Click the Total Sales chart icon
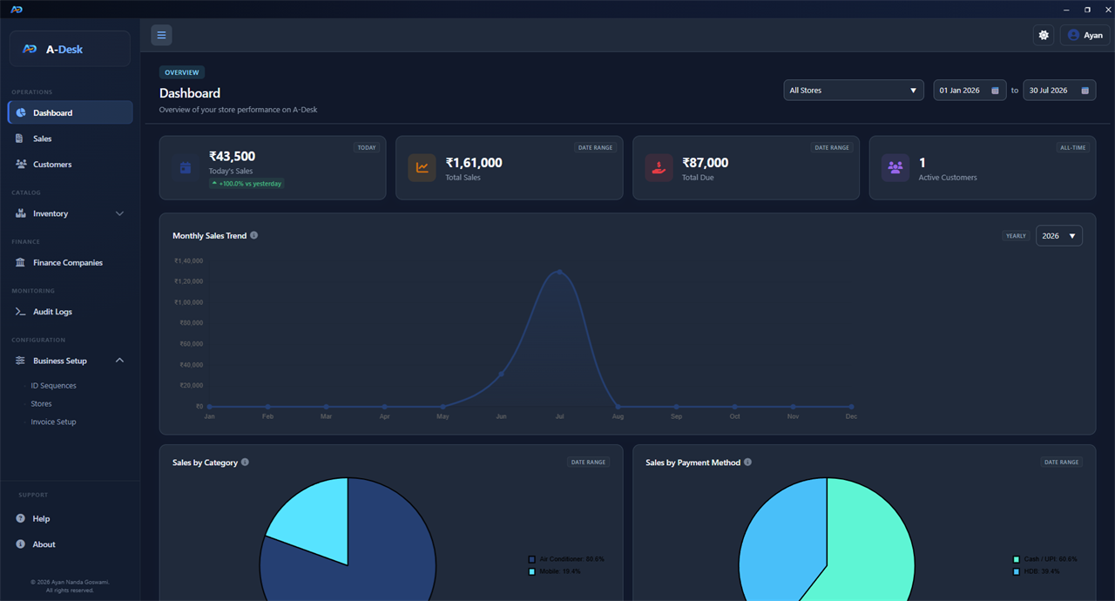Viewport: 1115px width, 601px height. coord(422,168)
